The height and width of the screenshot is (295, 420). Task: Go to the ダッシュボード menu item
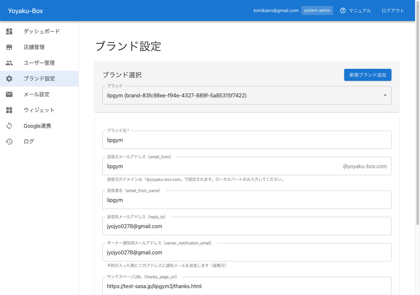pyautogui.click(x=42, y=31)
